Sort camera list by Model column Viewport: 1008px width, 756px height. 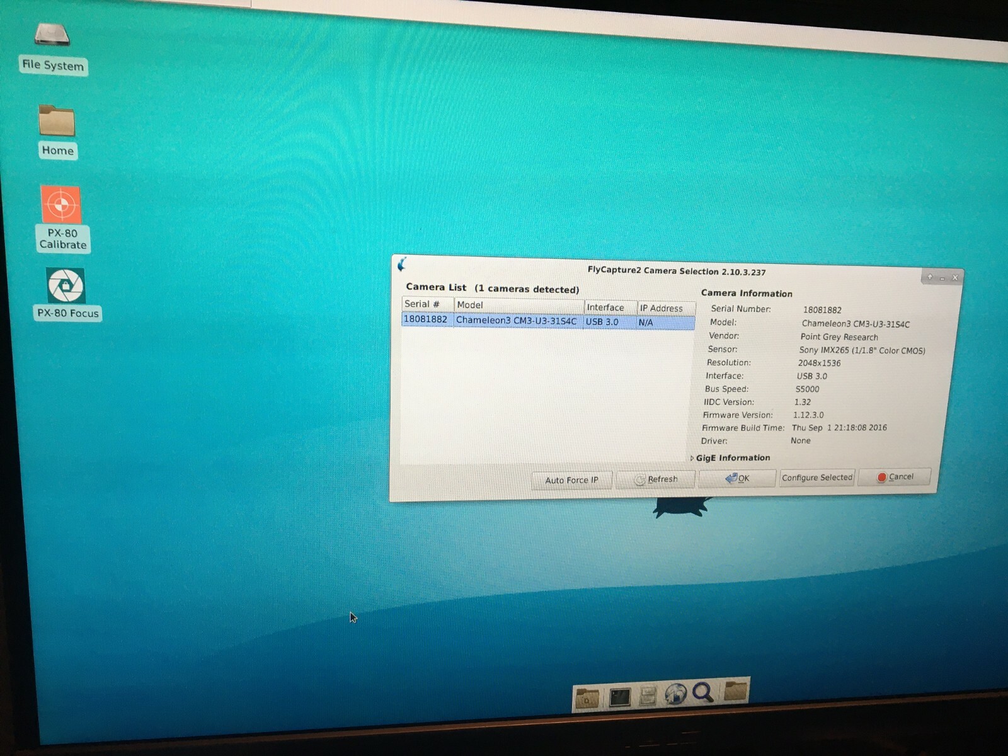tap(518, 306)
